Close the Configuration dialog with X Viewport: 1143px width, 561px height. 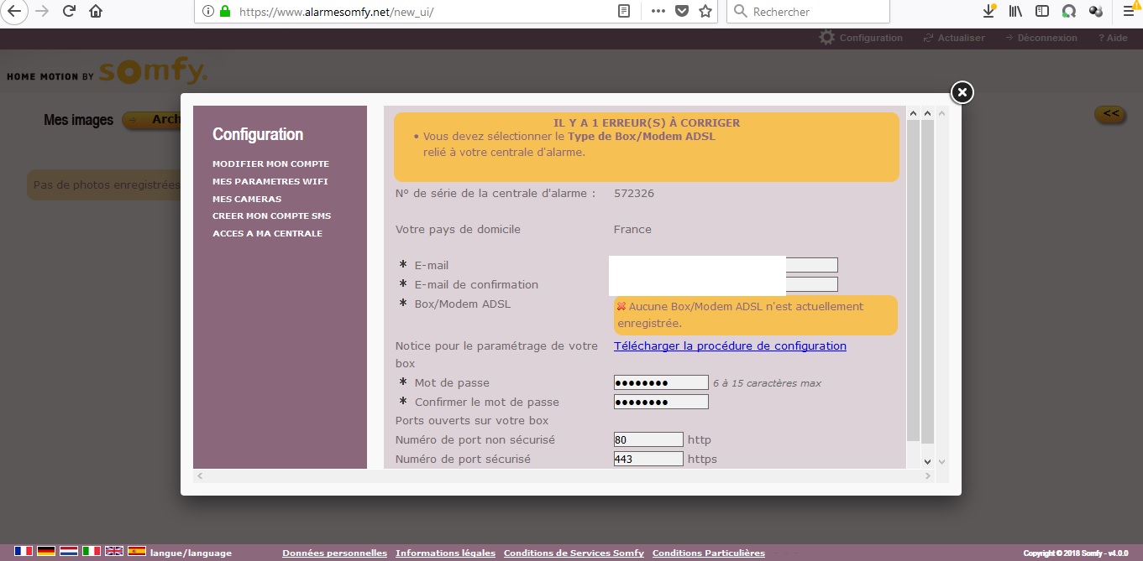click(x=962, y=92)
